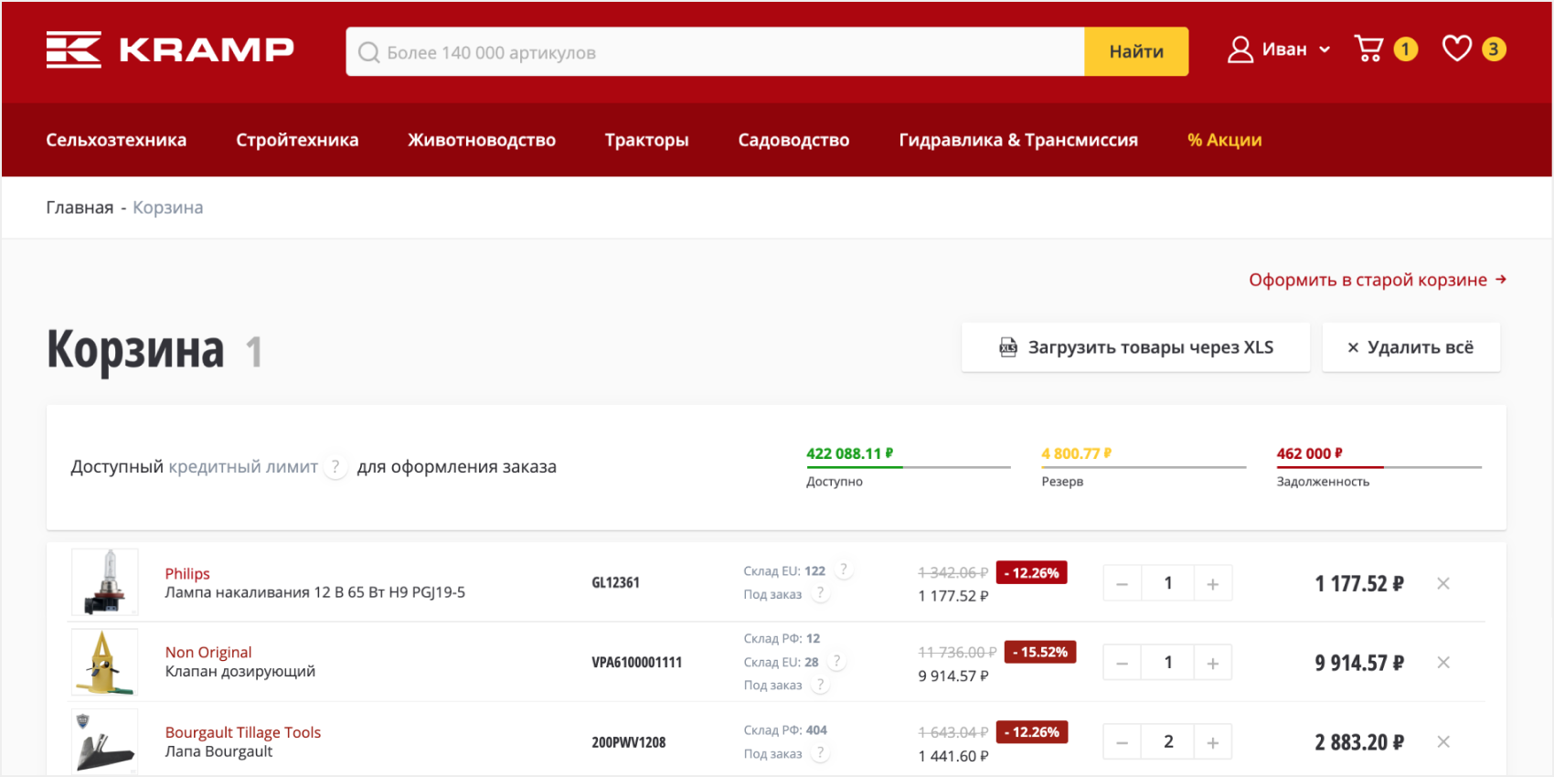Viewport: 1554px width, 777px height.
Task: Open the Садоводство menu
Action: [x=793, y=140]
